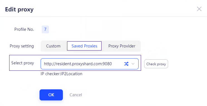Image resolution: width=207 pixels, height=106 pixels.
Task: Click the Edit proxy dialog title
Action: pos(19,9)
